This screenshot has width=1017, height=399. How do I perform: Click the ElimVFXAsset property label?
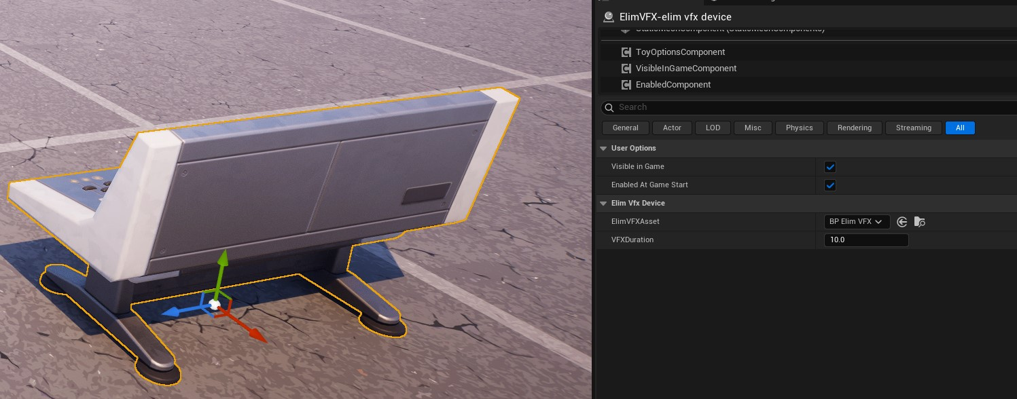(x=635, y=222)
